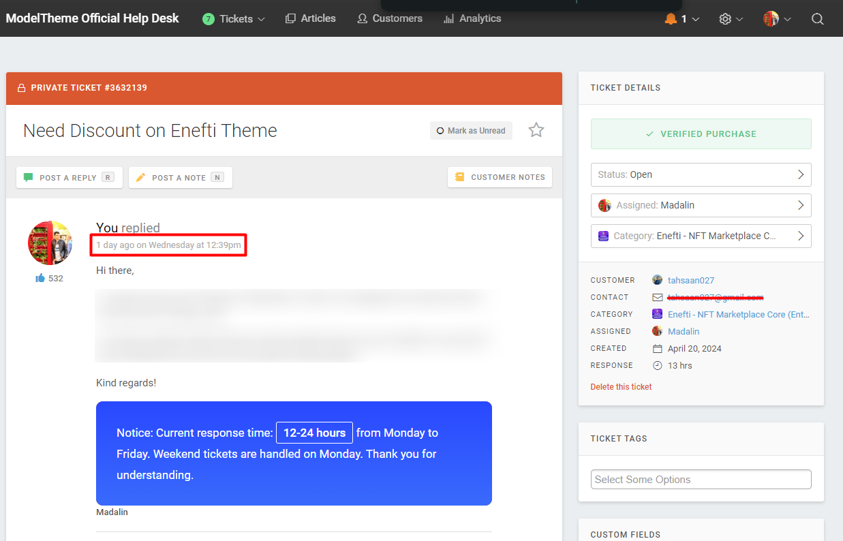
Task: Click ModelTheme Official Help Desk title
Action: tap(93, 18)
